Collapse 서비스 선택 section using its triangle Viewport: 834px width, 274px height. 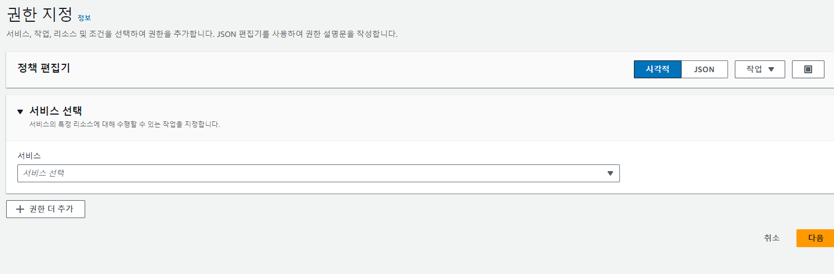click(20, 111)
